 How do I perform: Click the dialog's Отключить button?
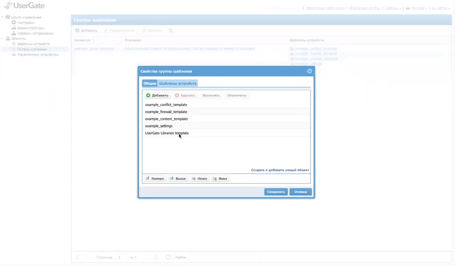237,95
